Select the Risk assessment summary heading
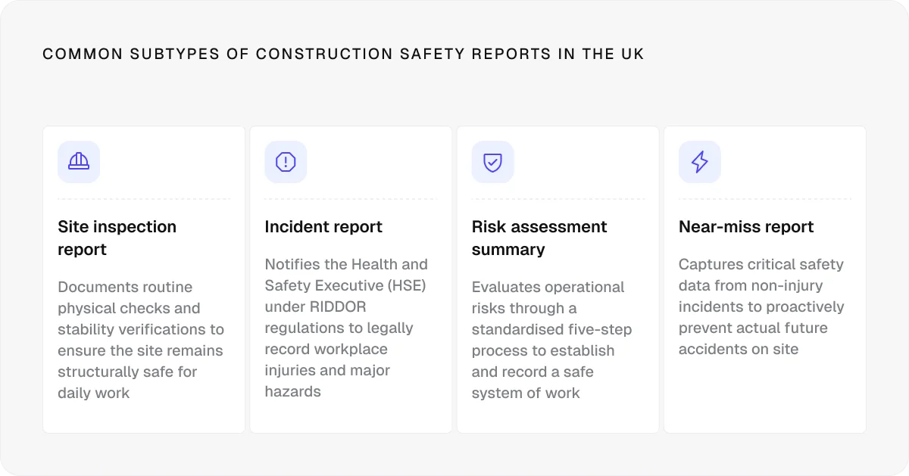This screenshot has height=476, width=909. (539, 238)
